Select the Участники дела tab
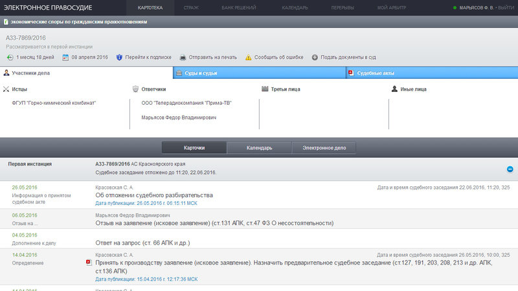 click(x=86, y=73)
